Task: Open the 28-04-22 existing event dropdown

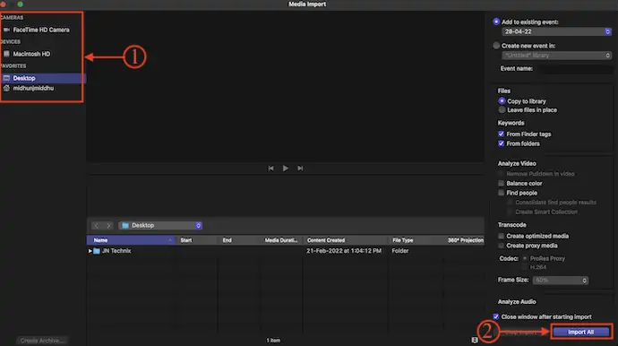Action: (x=556, y=31)
